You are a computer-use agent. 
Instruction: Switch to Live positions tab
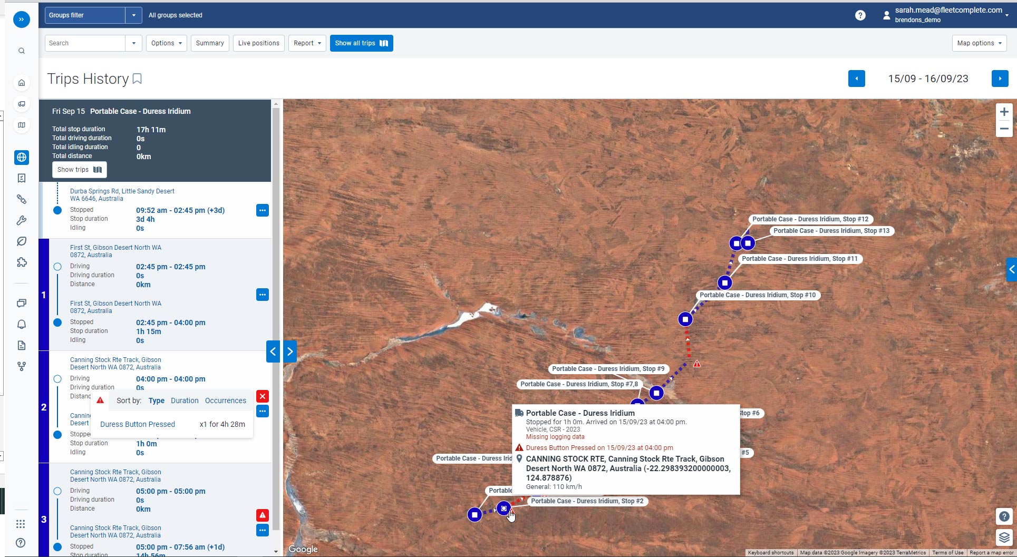pyautogui.click(x=258, y=43)
